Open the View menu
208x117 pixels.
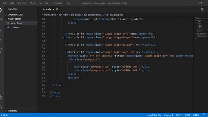pyautogui.click(x=33, y=3)
